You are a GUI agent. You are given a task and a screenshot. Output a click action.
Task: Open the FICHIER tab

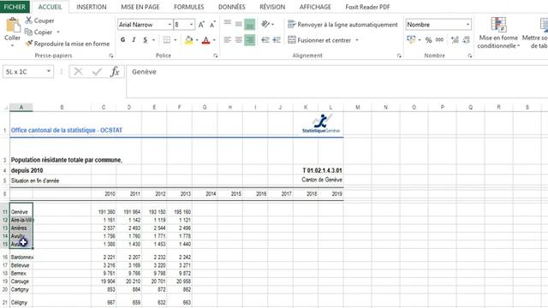coord(15,7)
